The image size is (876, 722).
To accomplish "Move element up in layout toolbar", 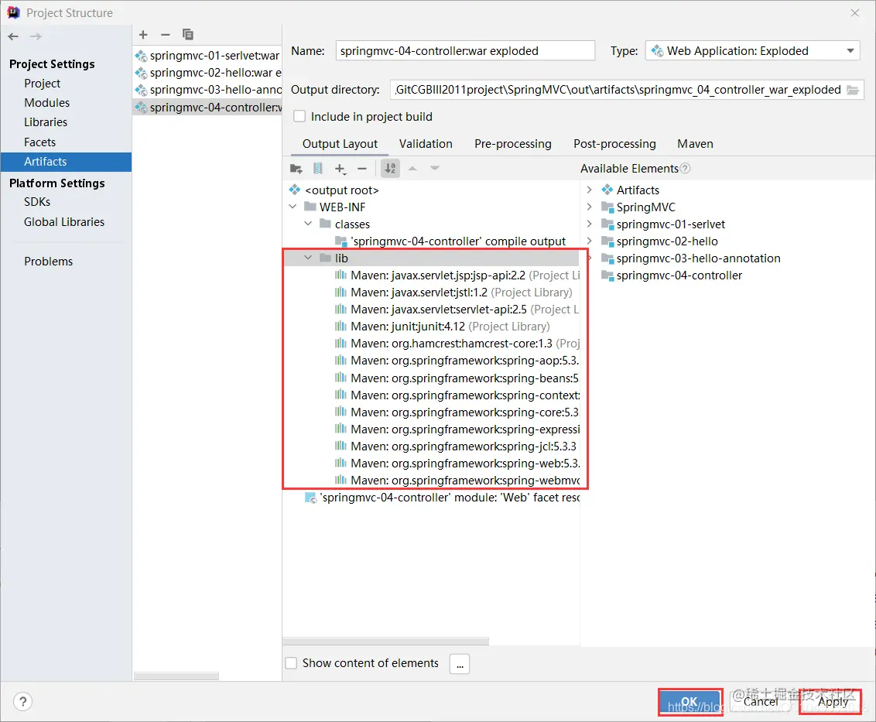I will [412, 168].
